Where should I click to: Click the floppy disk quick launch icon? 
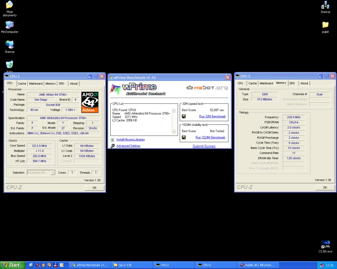55,265
